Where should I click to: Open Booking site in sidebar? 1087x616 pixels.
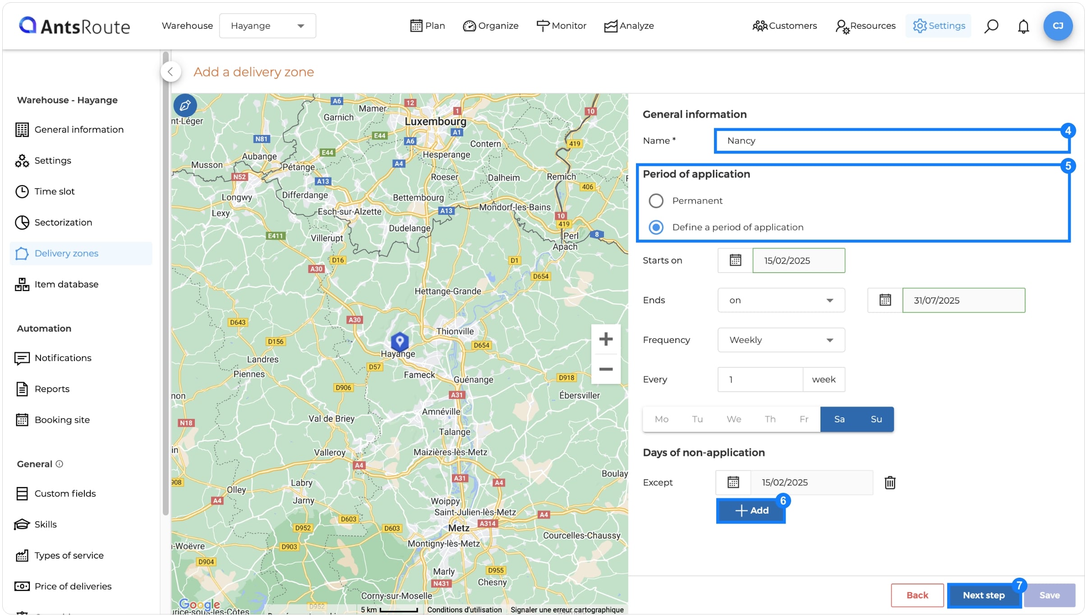(81, 420)
